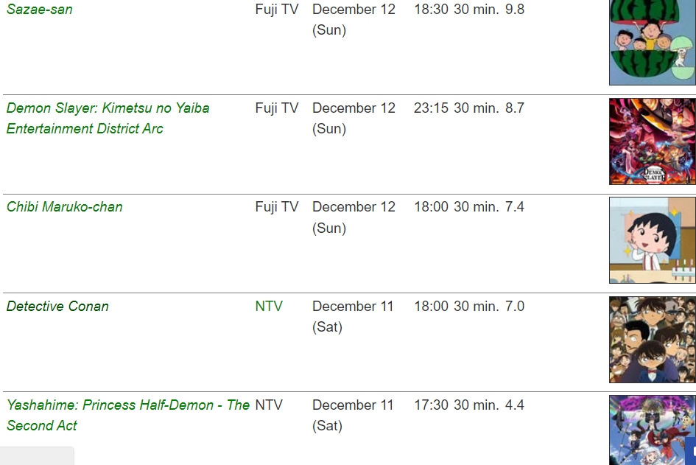Image resolution: width=696 pixels, height=465 pixels.
Task: View the Demon Slayer poster thumbnail
Action: [x=652, y=141]
